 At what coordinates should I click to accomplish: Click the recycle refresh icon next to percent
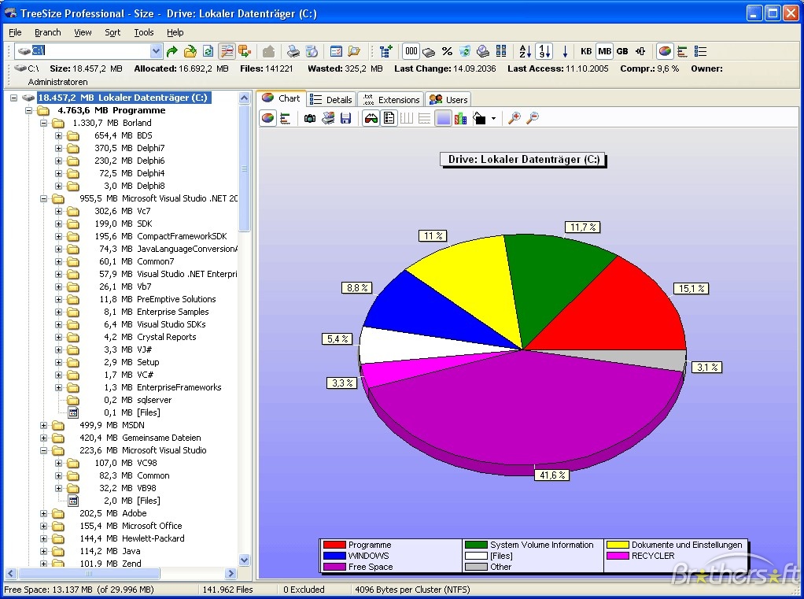pyautogui.click(x=465, y=51)
